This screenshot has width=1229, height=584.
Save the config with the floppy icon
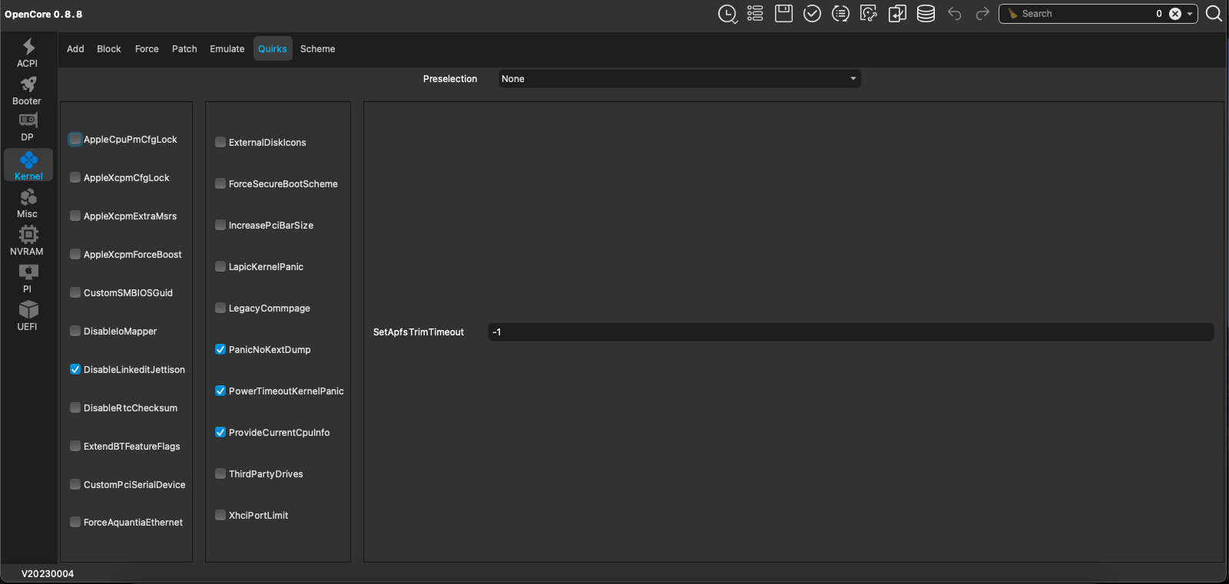(x=783, y=14)
